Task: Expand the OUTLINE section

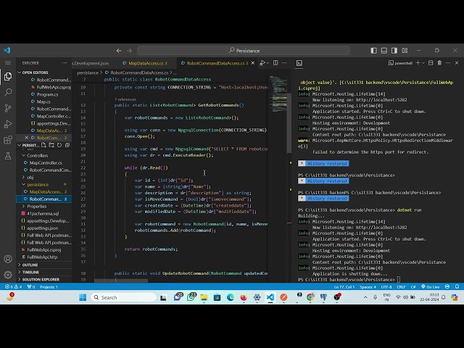Action: click(x=20, y=265)
